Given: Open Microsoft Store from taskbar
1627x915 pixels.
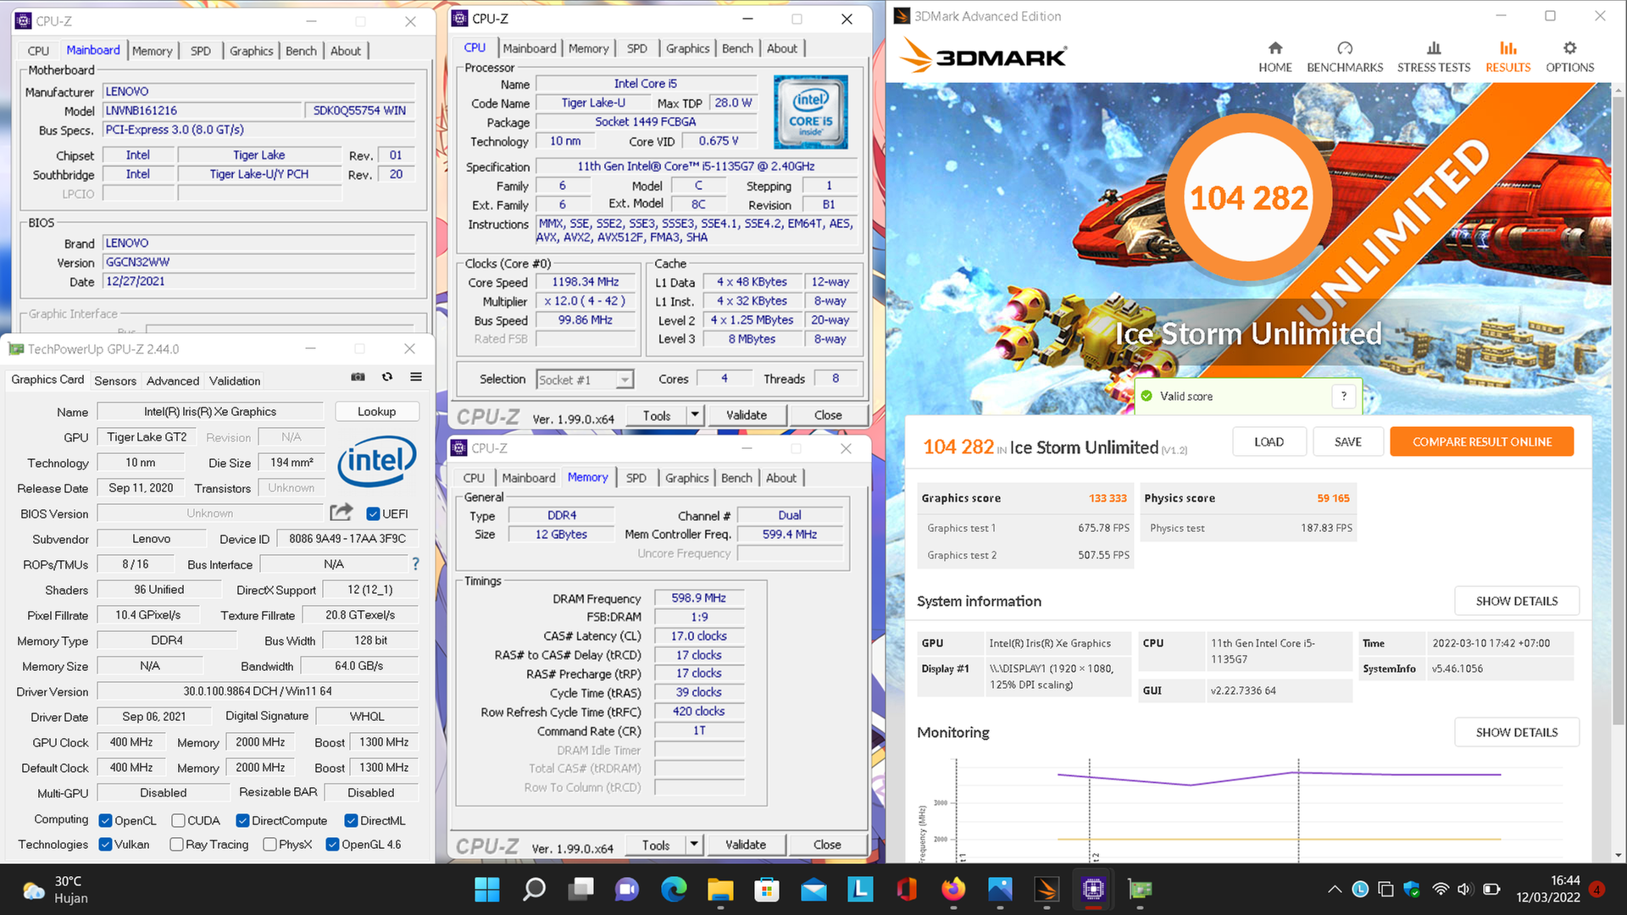Looking at the screenshot, I should click(767, 890).
